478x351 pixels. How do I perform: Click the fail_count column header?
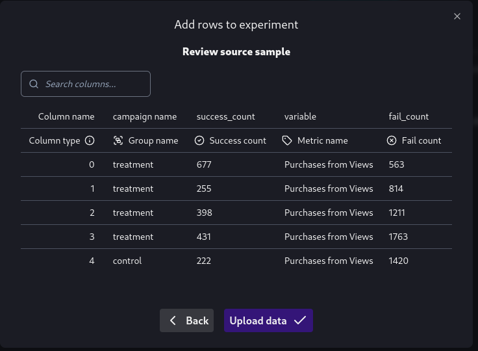click(409, 116)
